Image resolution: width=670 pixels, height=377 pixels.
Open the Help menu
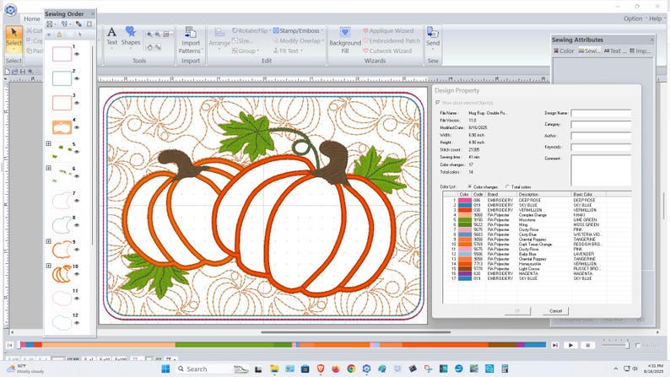[655, 19]
